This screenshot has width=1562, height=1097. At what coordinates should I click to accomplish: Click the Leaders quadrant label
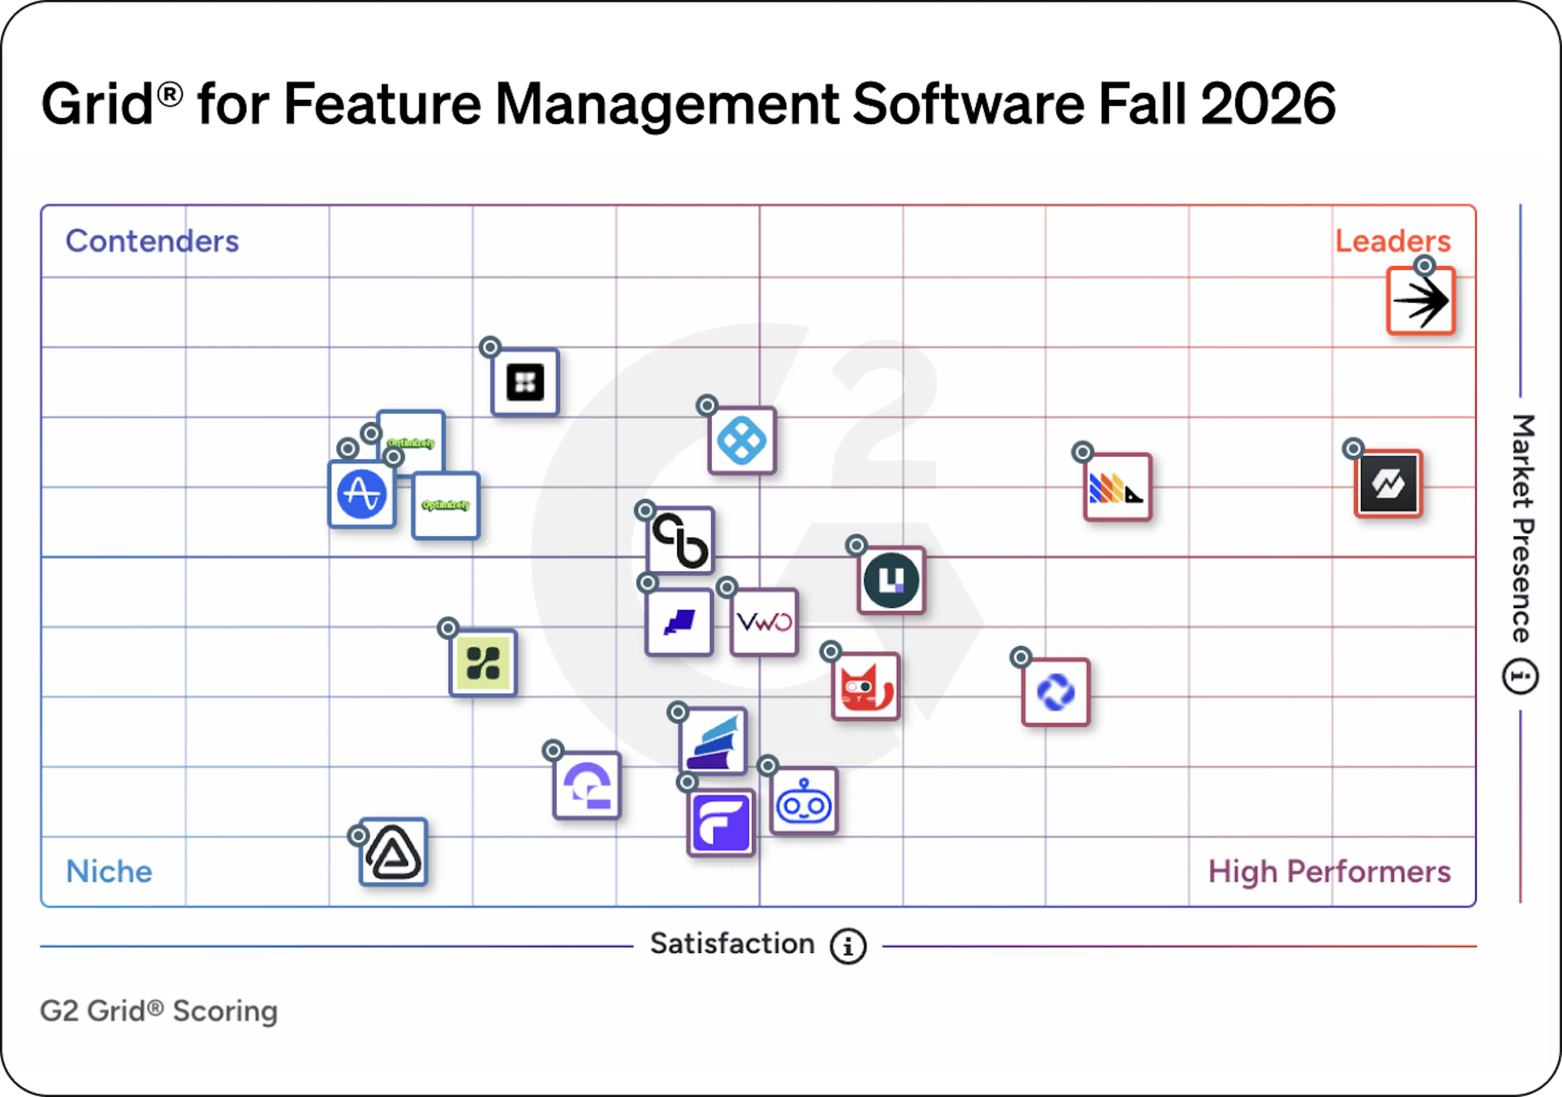pyautogui.click(x=1393, y=241)
